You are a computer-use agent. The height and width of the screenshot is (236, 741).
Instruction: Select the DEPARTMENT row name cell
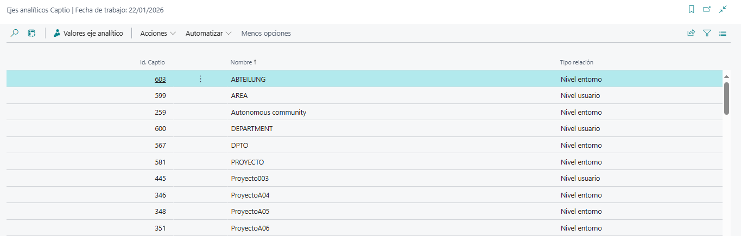point(252,129)
